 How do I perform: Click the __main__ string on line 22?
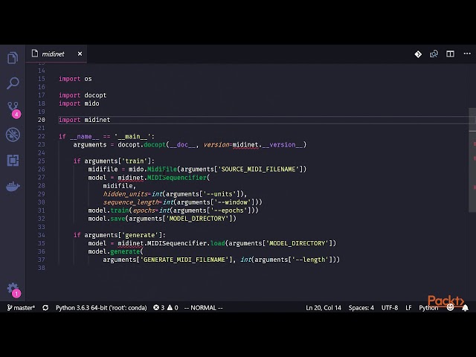[132, 137]
